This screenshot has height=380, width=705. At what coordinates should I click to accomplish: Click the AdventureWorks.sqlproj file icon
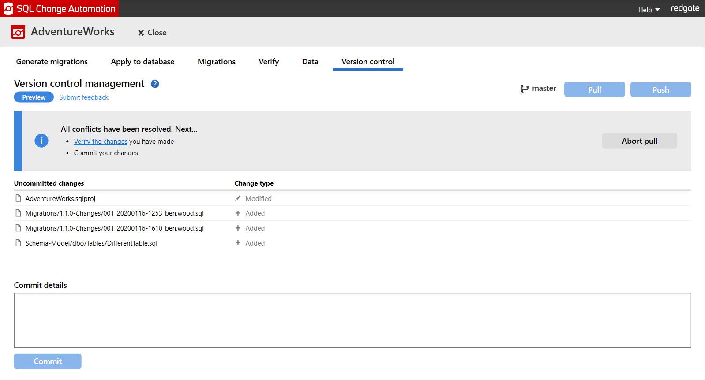(18, 198)
